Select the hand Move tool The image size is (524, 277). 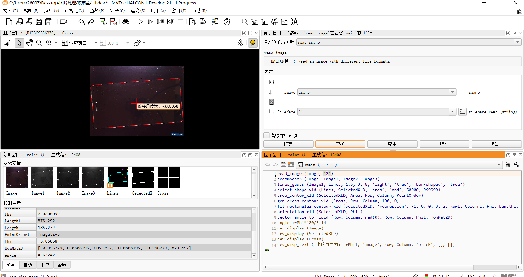coord(29,43)
